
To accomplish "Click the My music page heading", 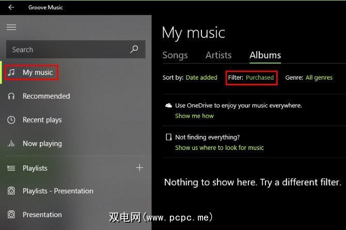I will pos(194,33).
